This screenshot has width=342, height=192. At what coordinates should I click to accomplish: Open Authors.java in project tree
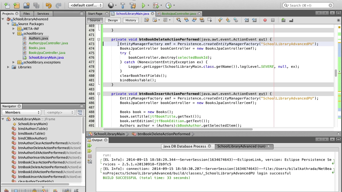click(x=38, y=38)
